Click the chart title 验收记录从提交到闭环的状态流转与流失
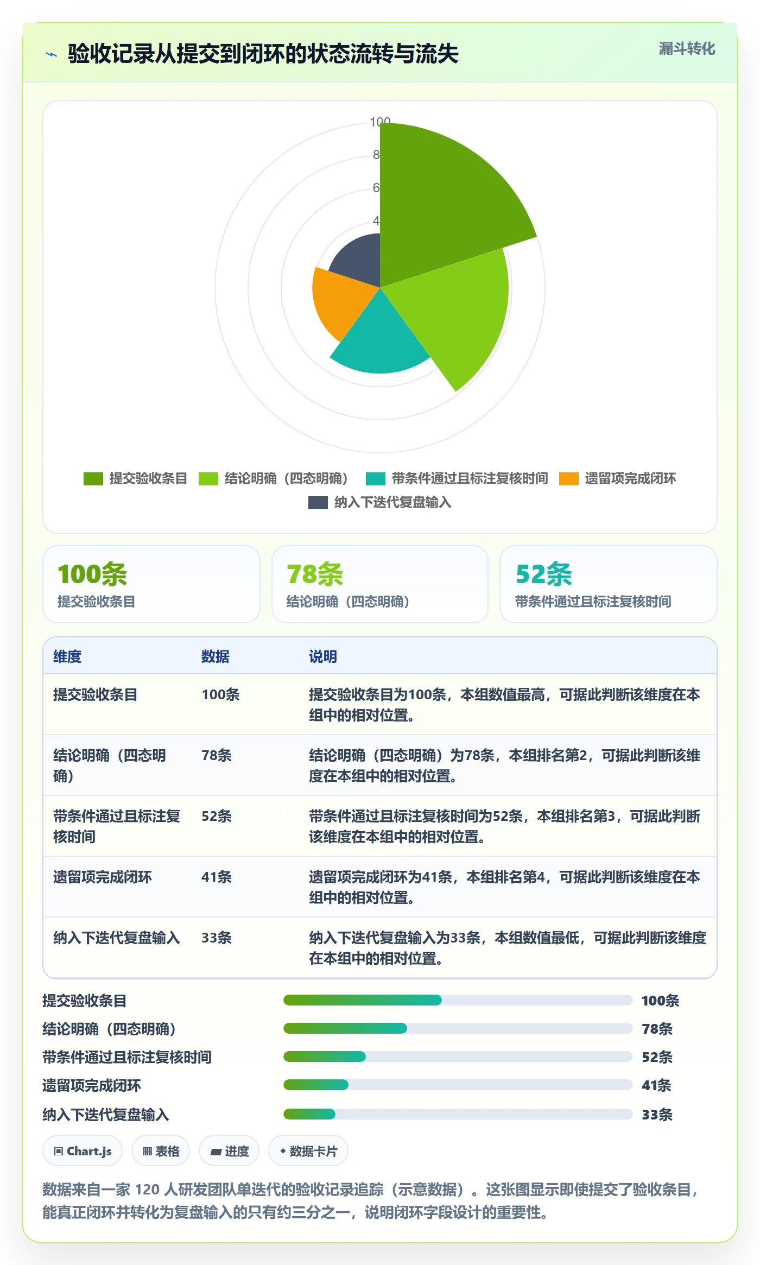 [x=263, y=54]
